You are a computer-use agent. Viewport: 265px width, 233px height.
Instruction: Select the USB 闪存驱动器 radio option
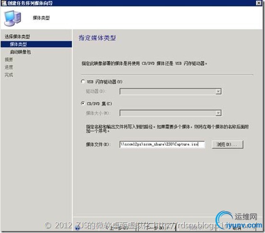tap(83, 81)
